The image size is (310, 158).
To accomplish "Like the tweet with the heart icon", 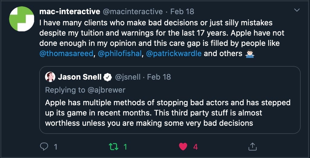I will (x=183, y=147).
